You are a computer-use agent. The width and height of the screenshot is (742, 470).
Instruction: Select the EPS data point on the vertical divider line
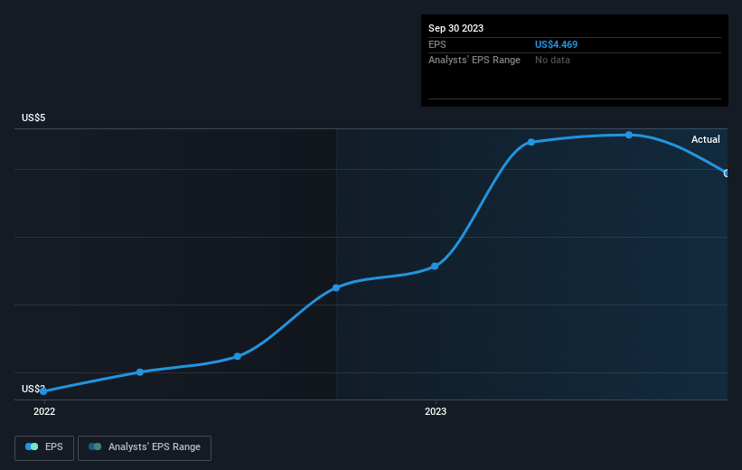tap(336, 287)
